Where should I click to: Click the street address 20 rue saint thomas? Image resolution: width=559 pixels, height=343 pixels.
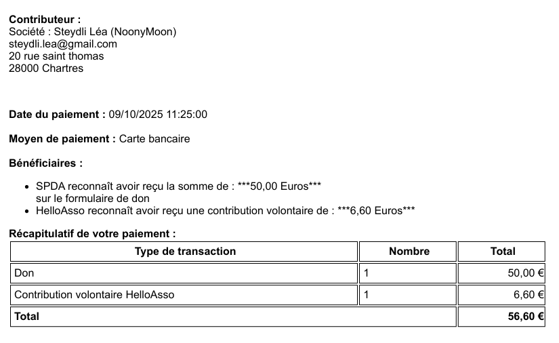click(56, 56)
